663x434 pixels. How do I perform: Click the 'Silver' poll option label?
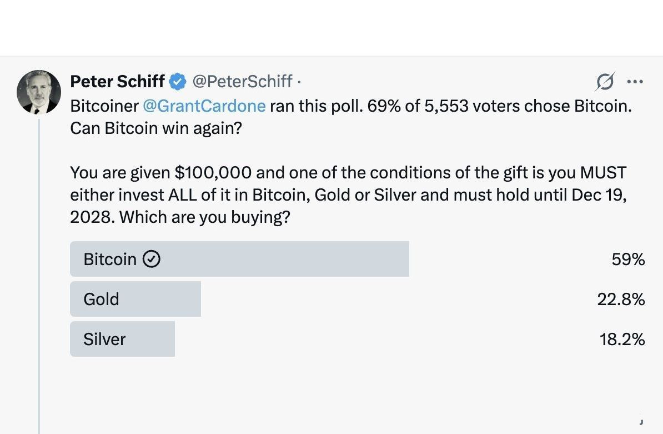[104, 340]
